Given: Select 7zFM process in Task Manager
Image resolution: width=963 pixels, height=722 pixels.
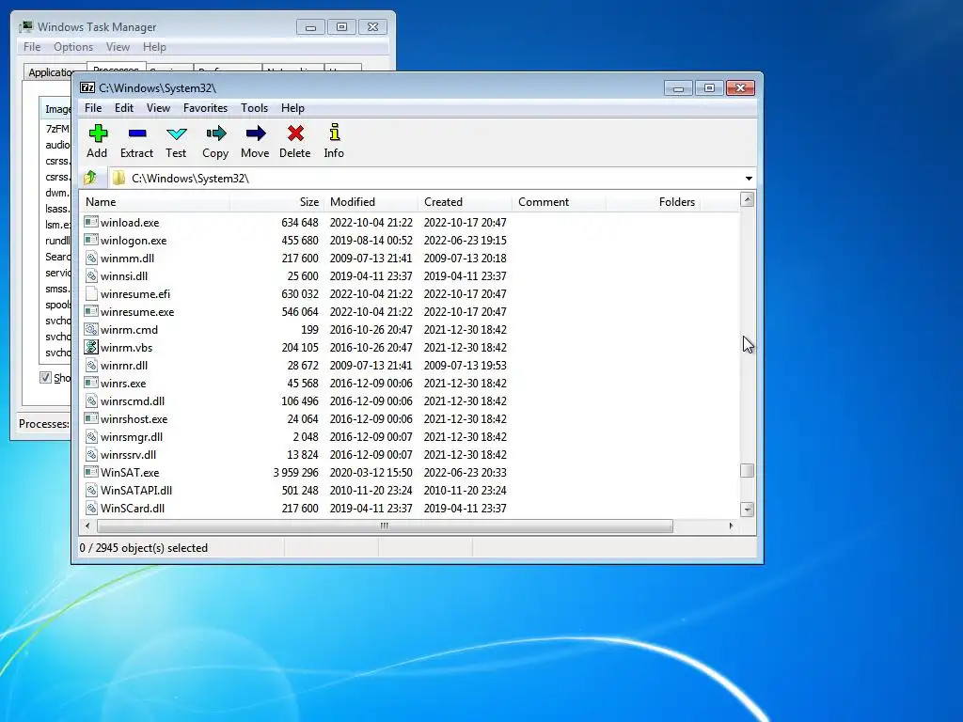Looking at the screenshot, I should click(56, 128).
